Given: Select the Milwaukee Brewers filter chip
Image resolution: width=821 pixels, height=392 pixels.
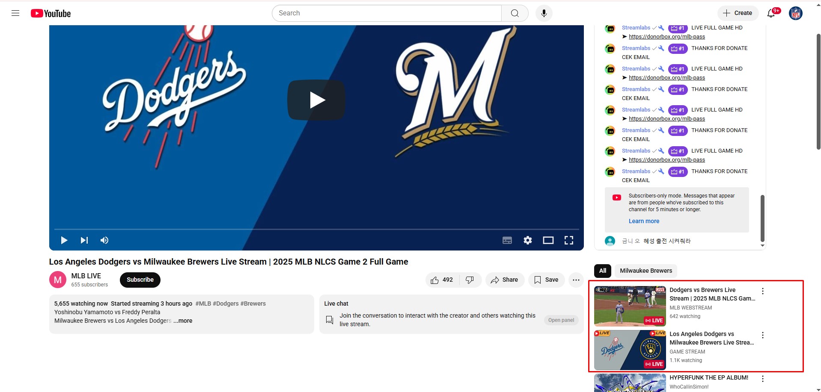Looking at the screenshot, I should click(646, 271).
